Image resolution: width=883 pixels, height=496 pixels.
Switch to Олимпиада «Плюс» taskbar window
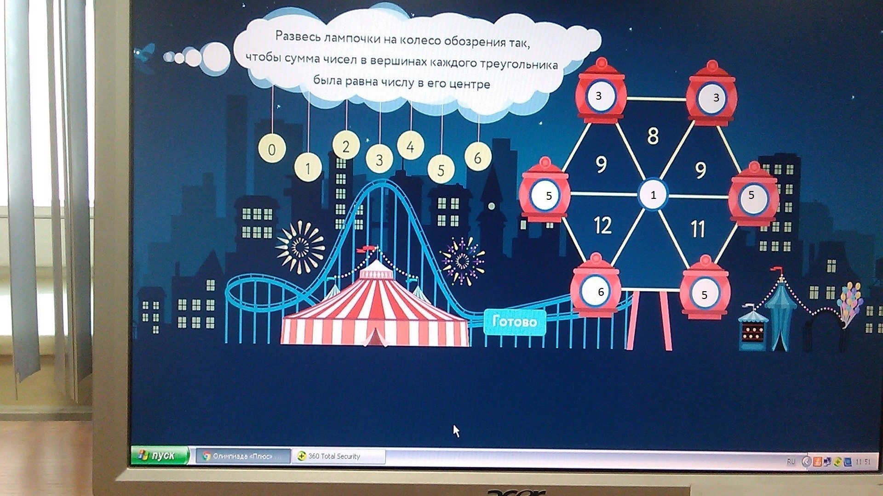click(244, 456)
